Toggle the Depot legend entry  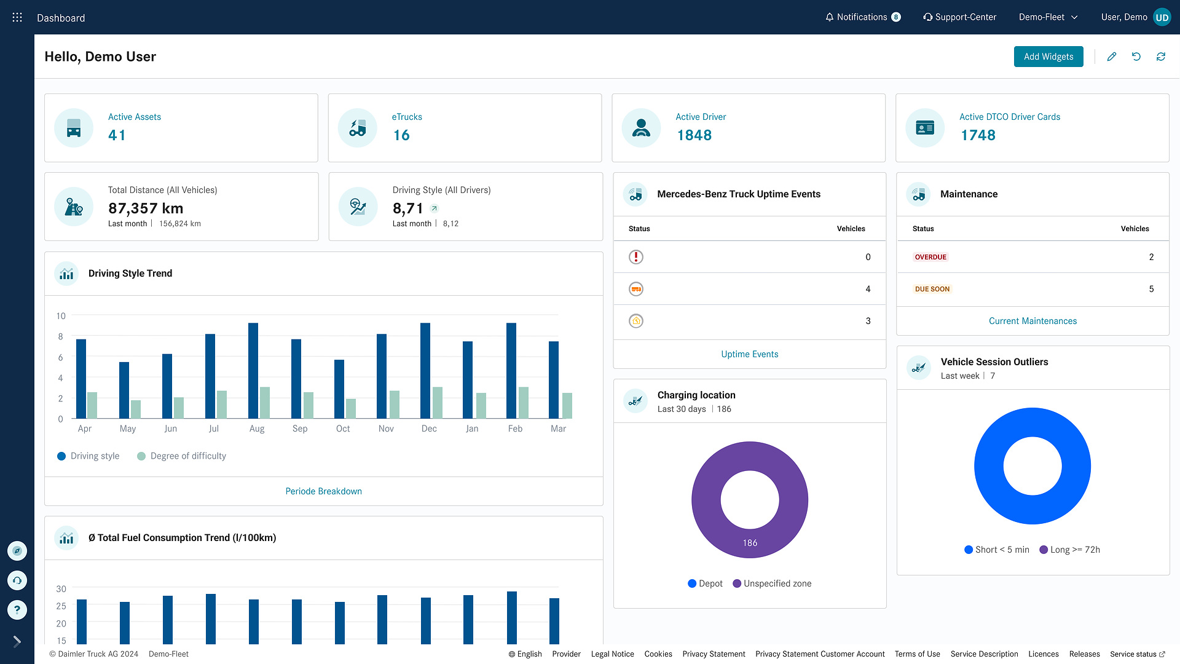pos(706,583)
